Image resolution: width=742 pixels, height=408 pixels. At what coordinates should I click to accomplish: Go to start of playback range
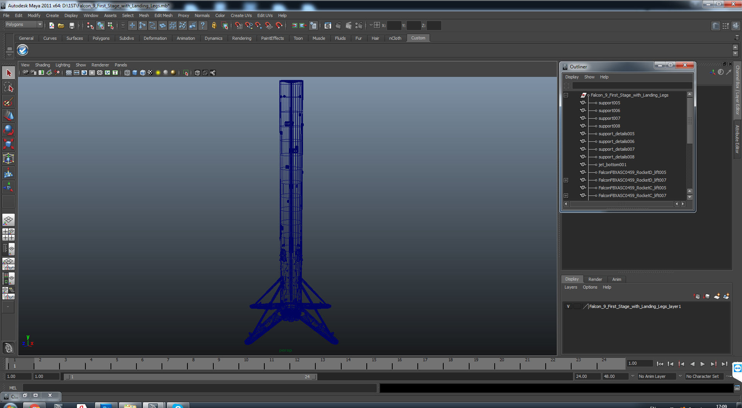(660, 364)
